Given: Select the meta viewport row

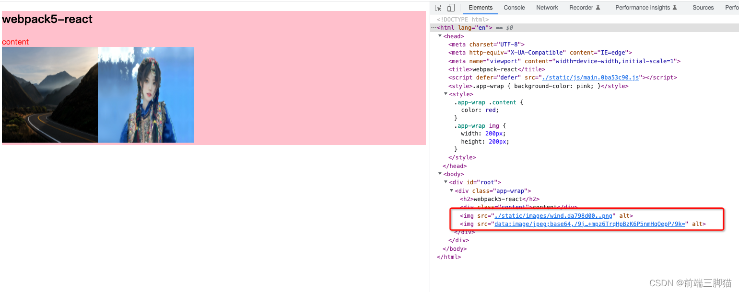Looking at the screenshot, I should [564, 61].
